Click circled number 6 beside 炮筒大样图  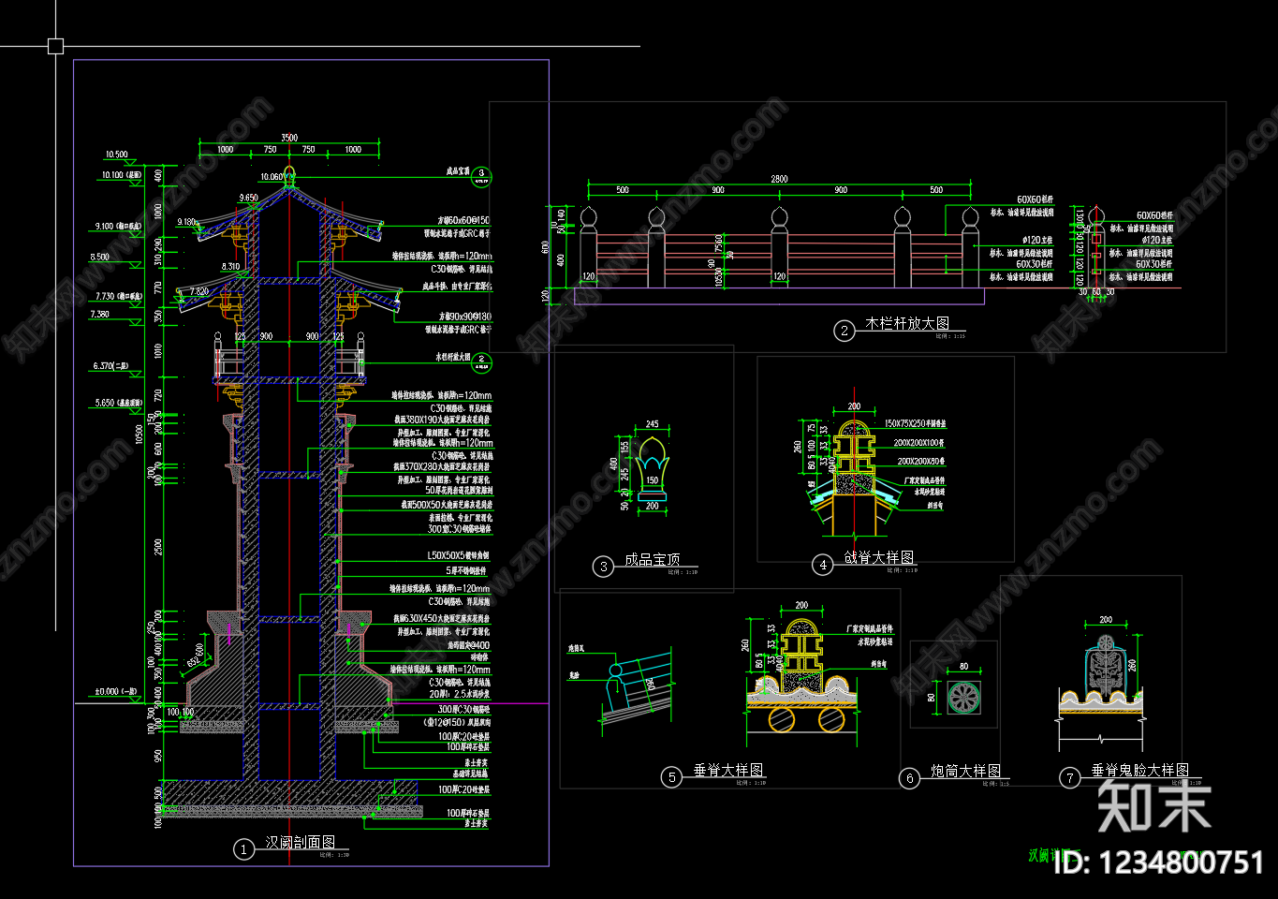909,778
